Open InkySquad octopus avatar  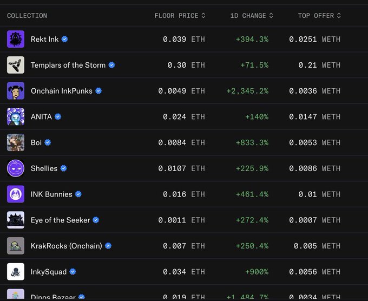click(16, 271)
